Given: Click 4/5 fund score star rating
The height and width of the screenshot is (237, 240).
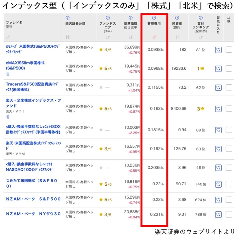Looking at the screenshot, I should coord(105,50).
